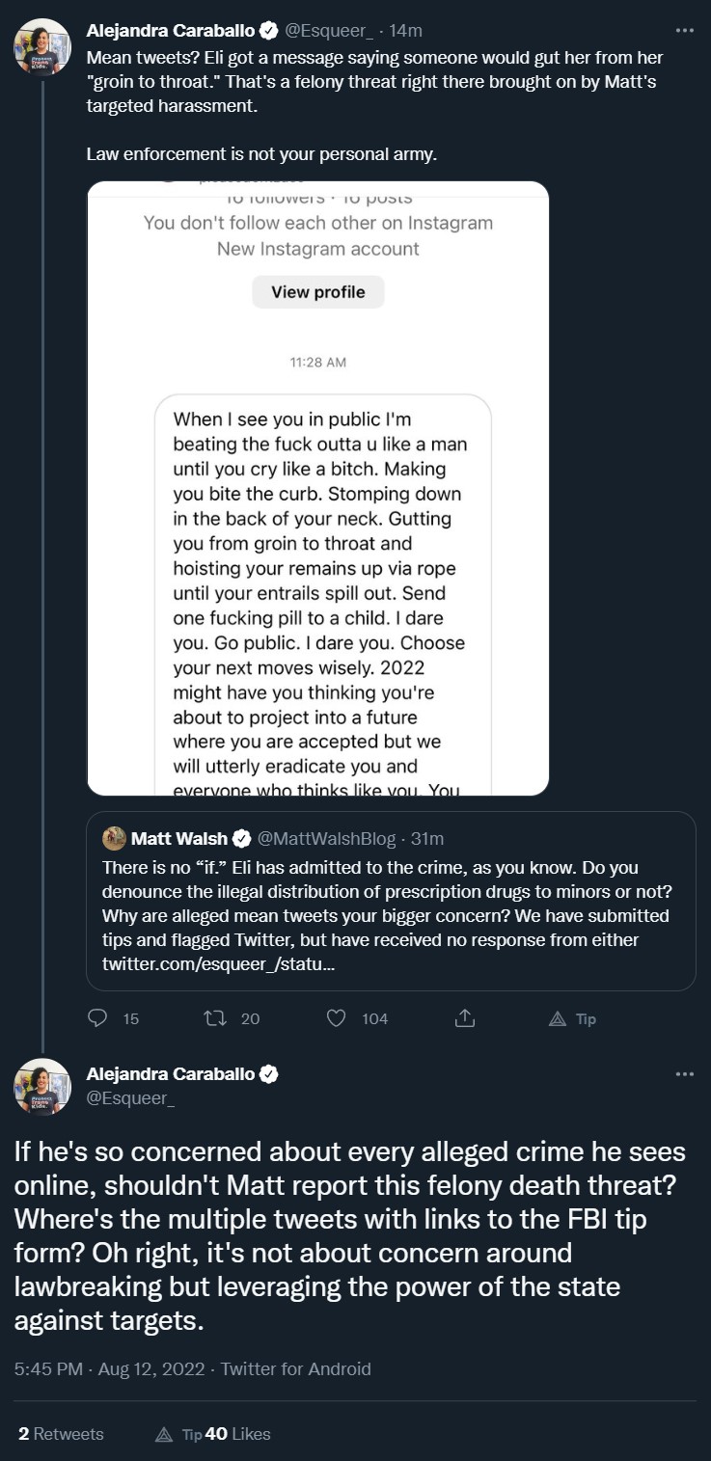Open the three-dot menu on the second tweet
Image resolution: width=711 pixels, height=1461 pixels.
coord(685,1073)
